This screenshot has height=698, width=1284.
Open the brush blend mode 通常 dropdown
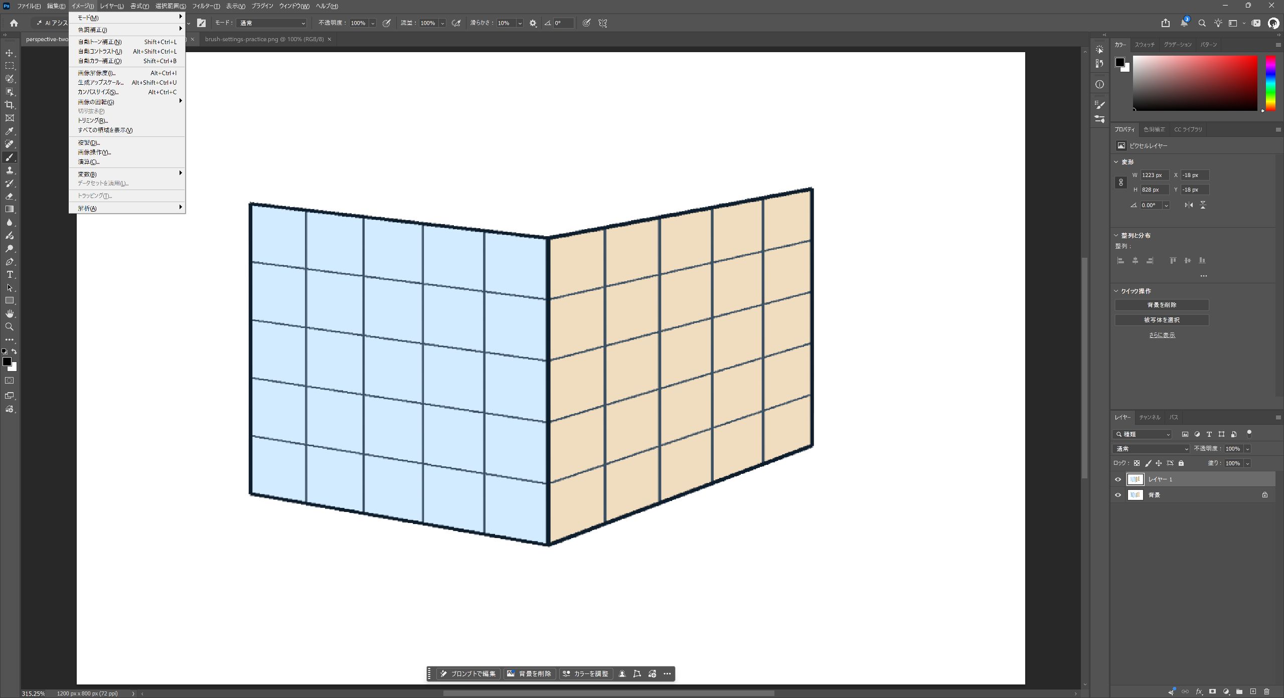(x=271, y=23)
